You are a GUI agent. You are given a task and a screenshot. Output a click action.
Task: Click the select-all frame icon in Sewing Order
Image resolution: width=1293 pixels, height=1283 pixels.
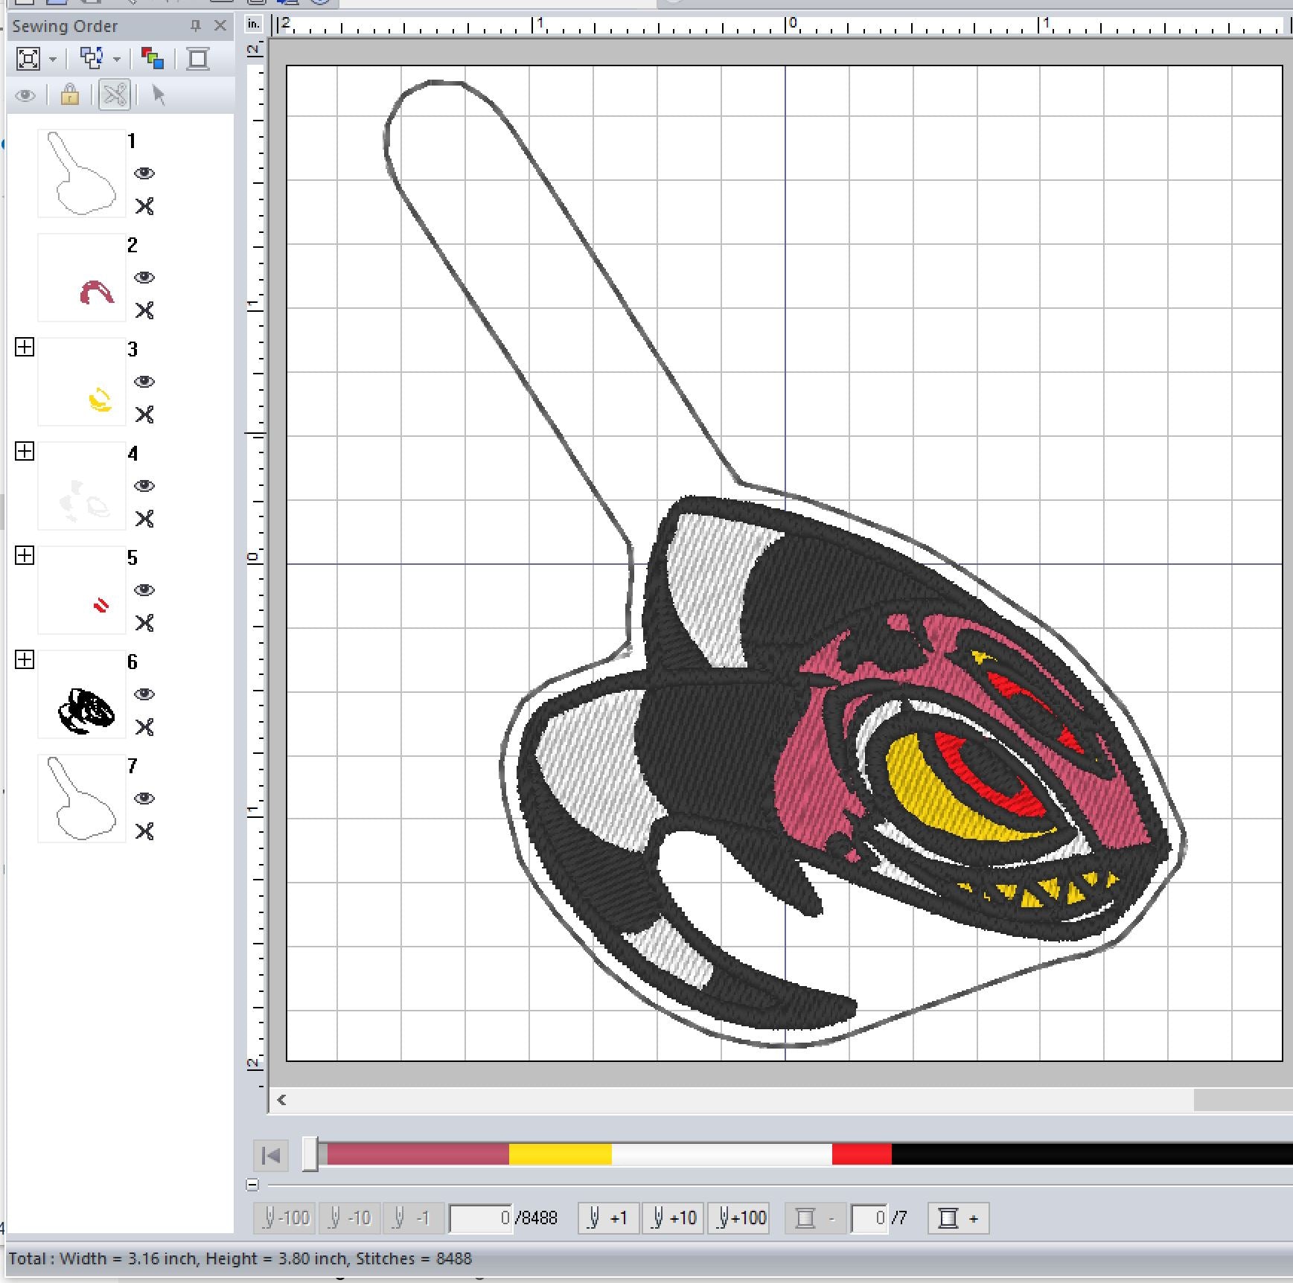coord(28,58)
